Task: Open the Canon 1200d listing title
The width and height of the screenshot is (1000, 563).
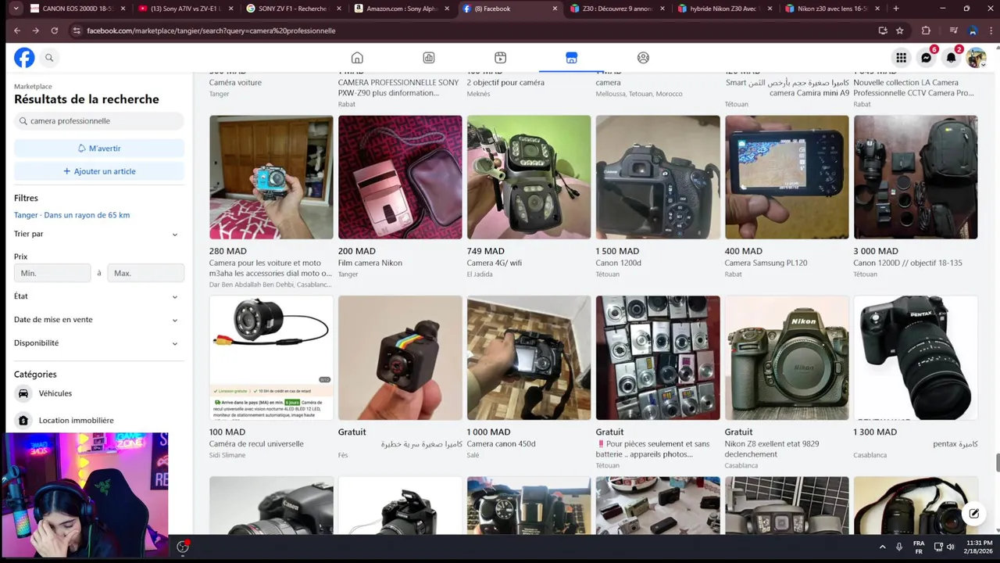Action: [x=618, y=263]
